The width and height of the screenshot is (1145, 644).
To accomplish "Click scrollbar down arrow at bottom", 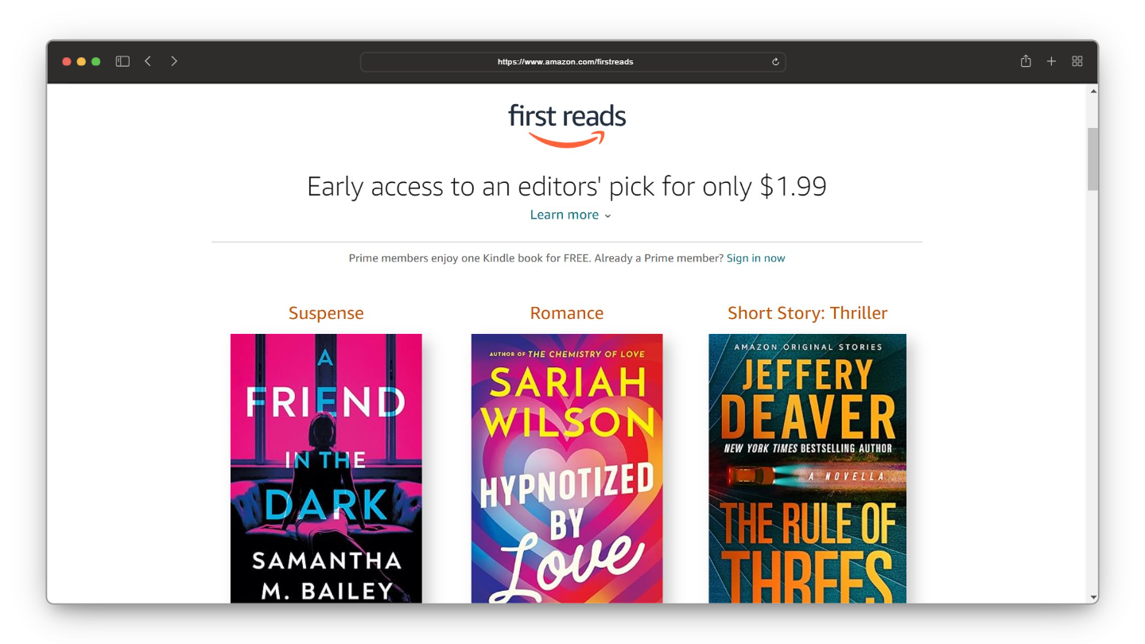I will [x=1093, y=597].
